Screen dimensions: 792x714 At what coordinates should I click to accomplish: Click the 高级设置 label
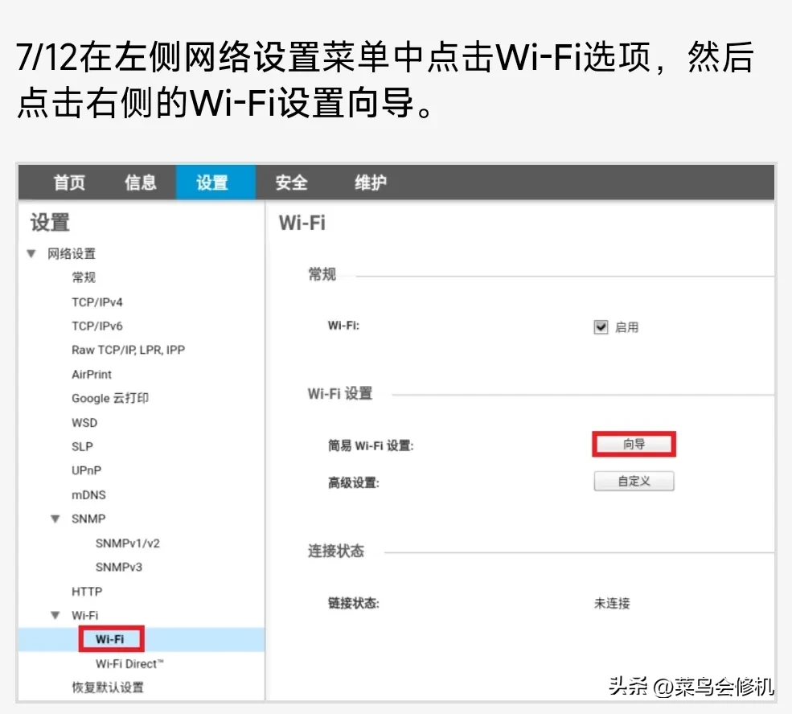point(354,483)
